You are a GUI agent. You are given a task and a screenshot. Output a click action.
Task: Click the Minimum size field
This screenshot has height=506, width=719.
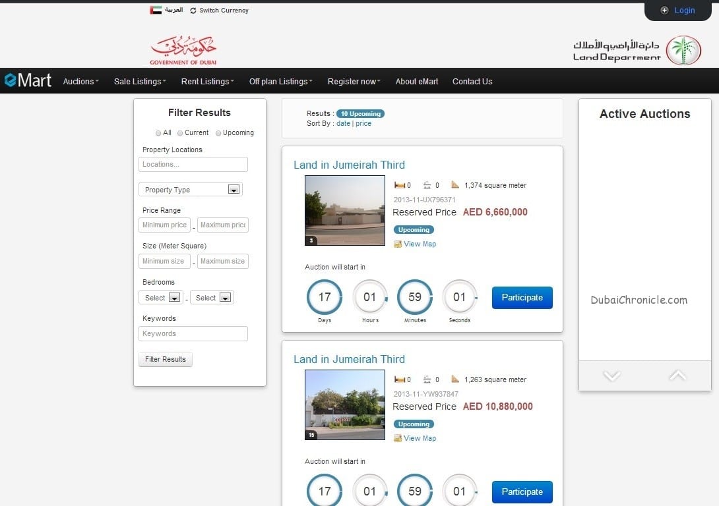pyautogui.click(x=164, y=261)
